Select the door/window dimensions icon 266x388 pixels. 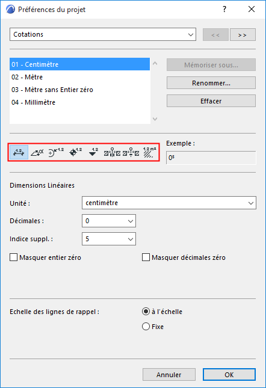[x=112, y=152]
